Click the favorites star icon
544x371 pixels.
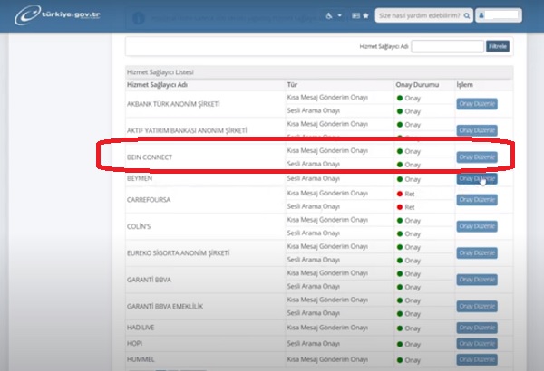[x=365, y=15]
